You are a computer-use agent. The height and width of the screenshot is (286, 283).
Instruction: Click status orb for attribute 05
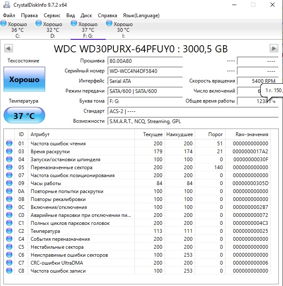click(9, 167)
